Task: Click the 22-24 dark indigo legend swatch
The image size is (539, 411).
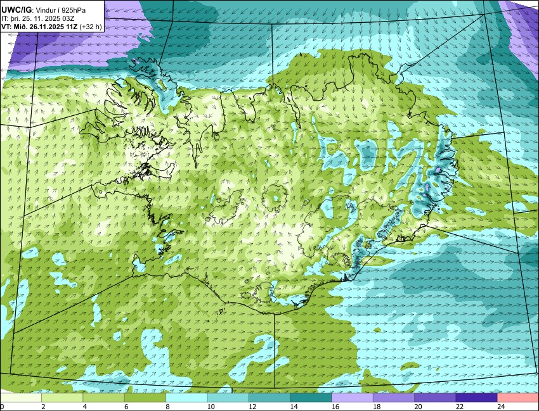Action: pyautogui.click(x=476, y=398)
